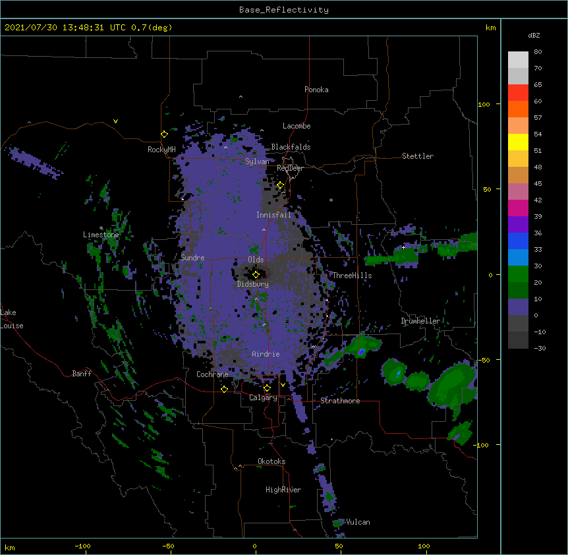This screenshot has width=568, height=555.
Task: Pick the magenta 39-42 dBZ legend swatch
Action: tap(518, 208)
